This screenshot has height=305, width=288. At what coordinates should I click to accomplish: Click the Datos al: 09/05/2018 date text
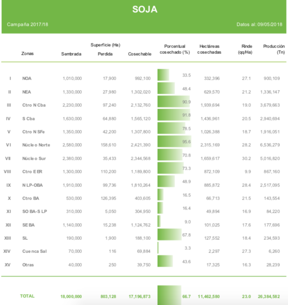point(259,24)
